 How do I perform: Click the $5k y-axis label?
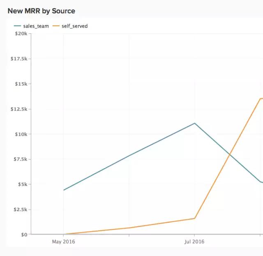click(x=21, y=184)
